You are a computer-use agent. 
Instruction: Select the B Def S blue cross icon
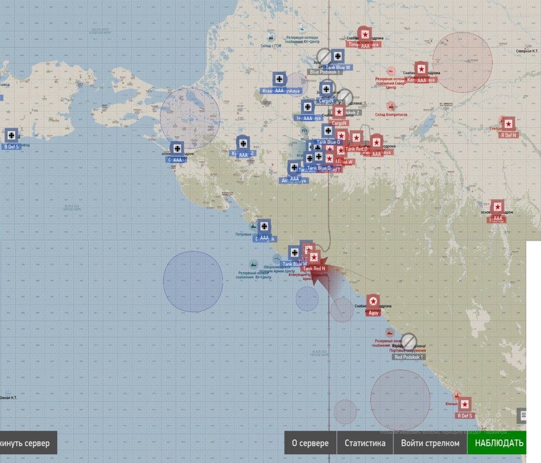[x=11, y=135]
